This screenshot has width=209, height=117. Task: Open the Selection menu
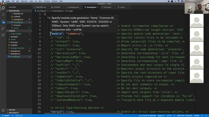pyautogui.click(x=24, y=1)
